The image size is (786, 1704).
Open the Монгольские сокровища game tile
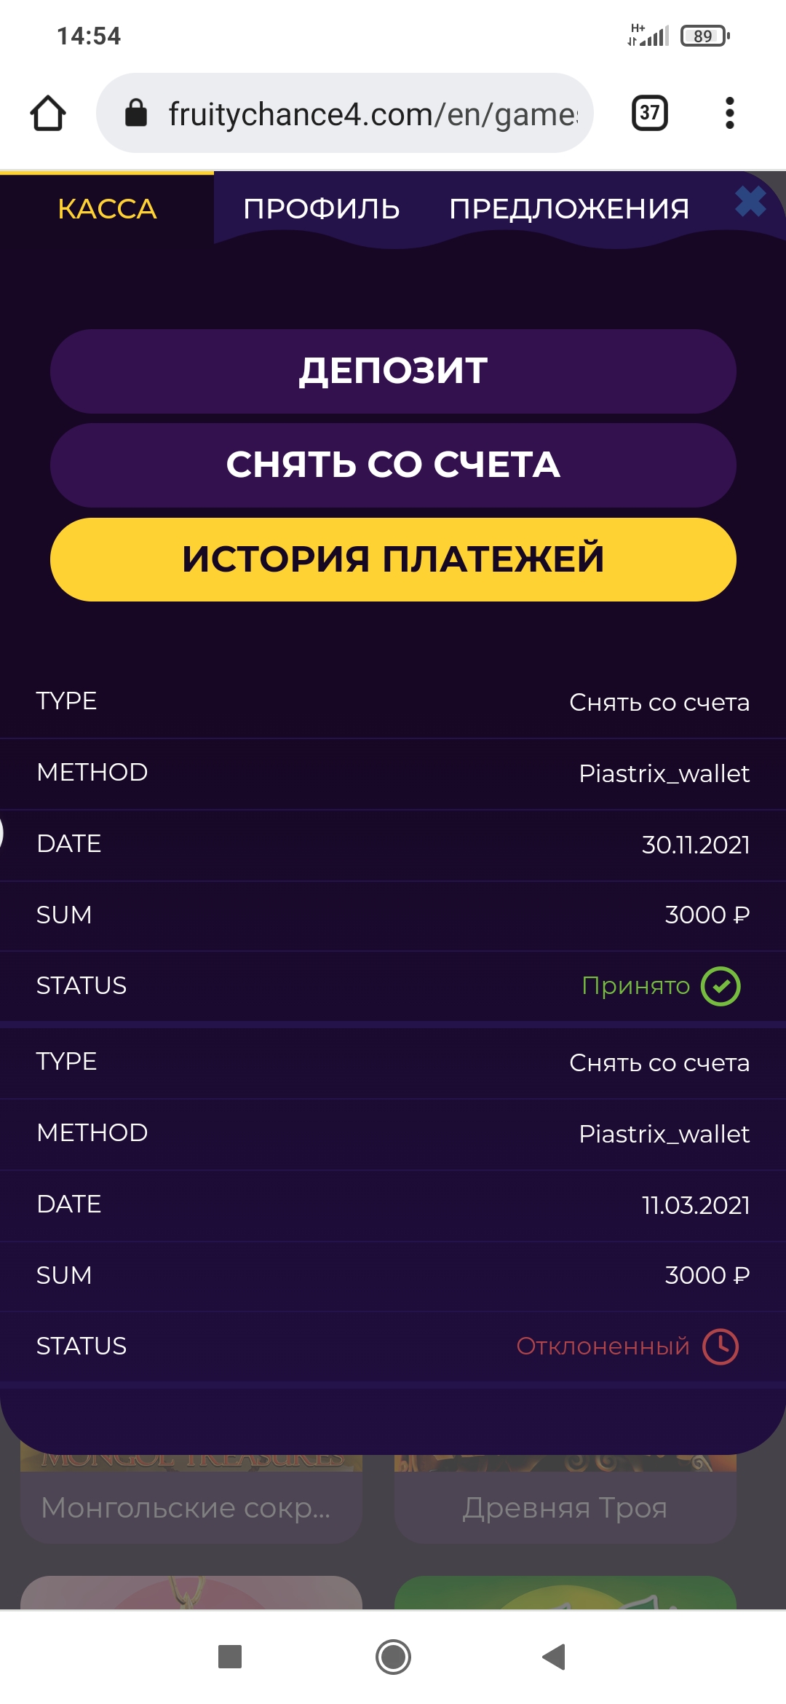(x=191, y=1506)
